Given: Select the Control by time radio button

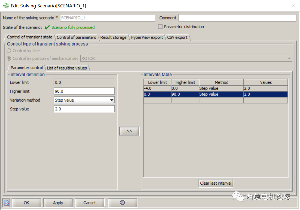Looking at the screenshot, I should click(9, 51).
